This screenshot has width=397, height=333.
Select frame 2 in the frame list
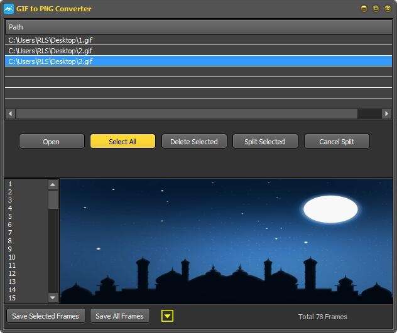click(26, 192)
